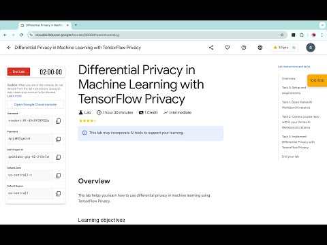Select the Differential Privacy browser tab

(45, 25)
